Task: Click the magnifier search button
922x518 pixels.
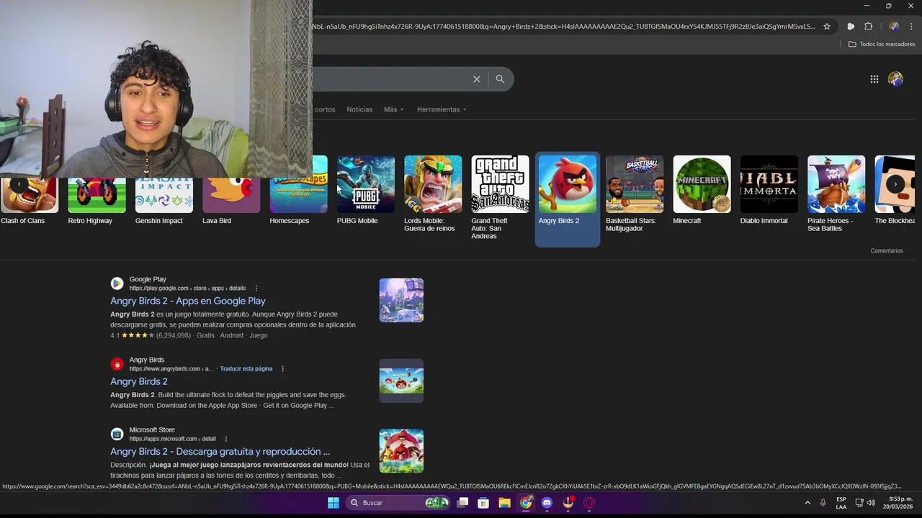Action: (x=500, y=79)
